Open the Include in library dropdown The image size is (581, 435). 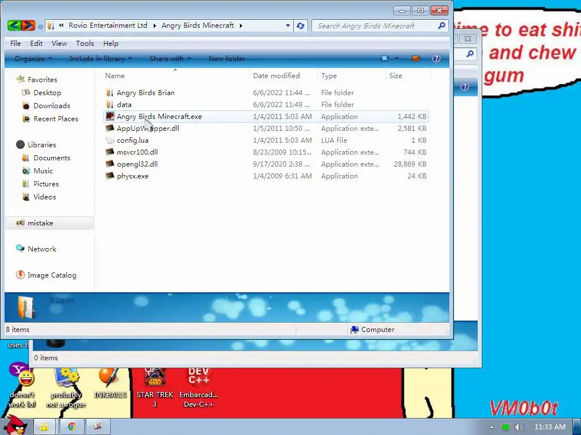point(101,58)
